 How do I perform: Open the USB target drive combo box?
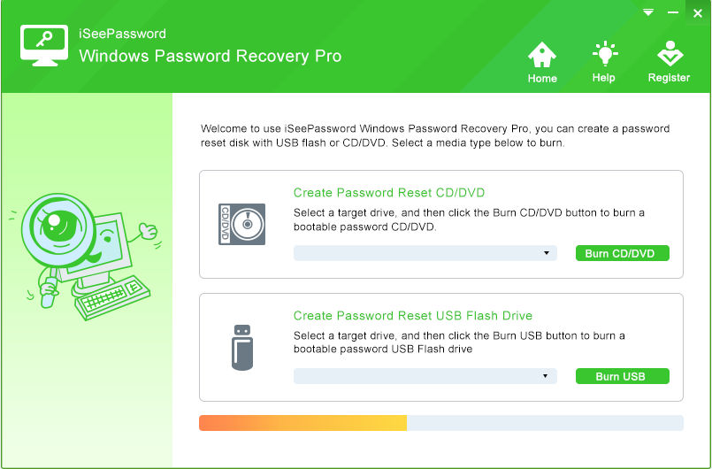click(425, 376)
